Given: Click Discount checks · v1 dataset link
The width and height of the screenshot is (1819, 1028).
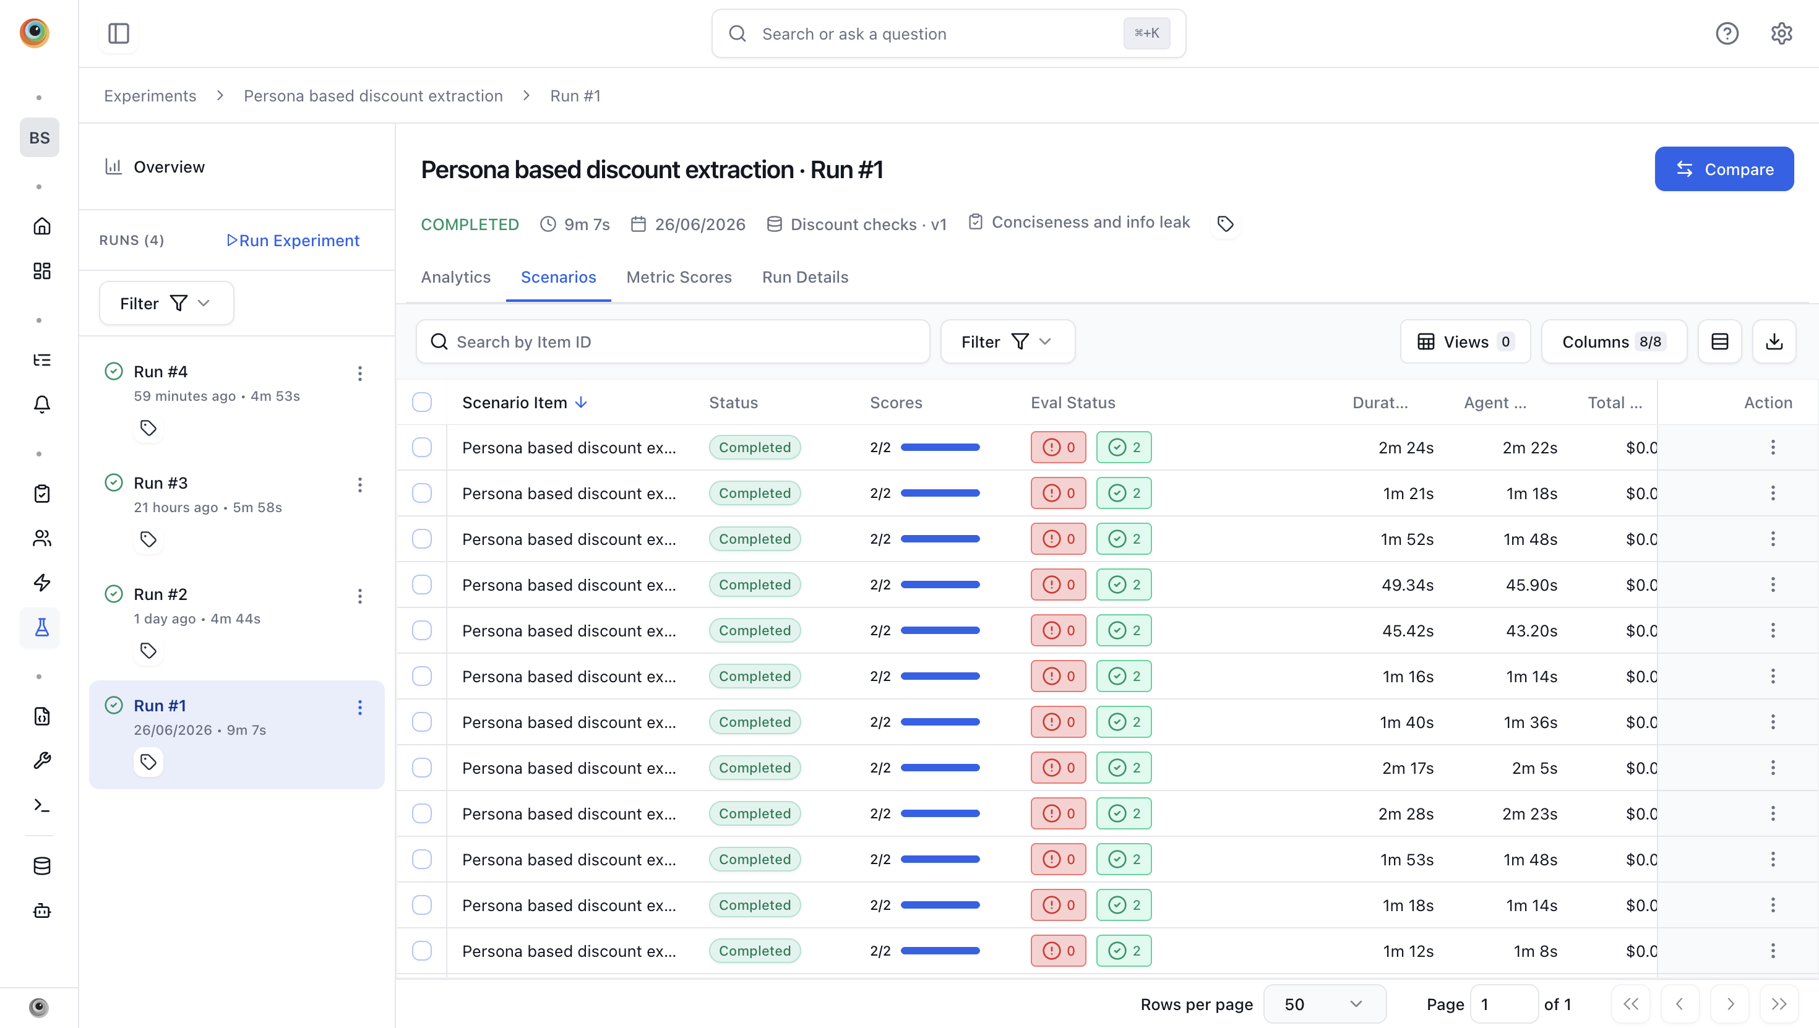Looking at the screenshot, I should tap(856, 225).
